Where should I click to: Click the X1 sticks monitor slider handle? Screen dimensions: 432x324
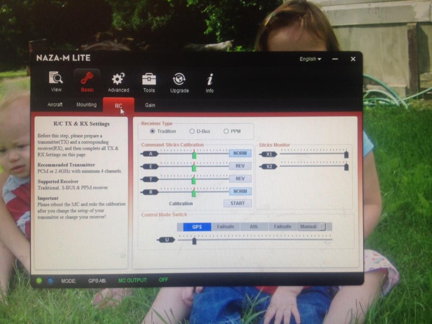[x=346, y=154]
